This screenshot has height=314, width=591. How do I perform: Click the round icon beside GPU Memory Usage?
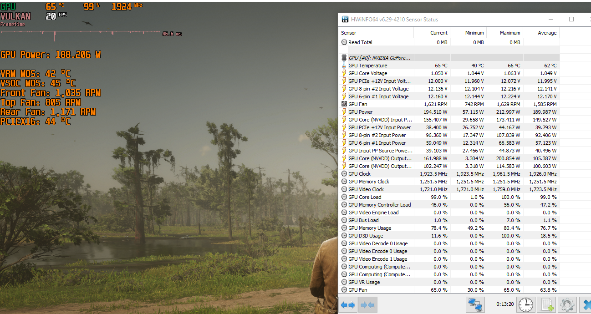point(344,228)
